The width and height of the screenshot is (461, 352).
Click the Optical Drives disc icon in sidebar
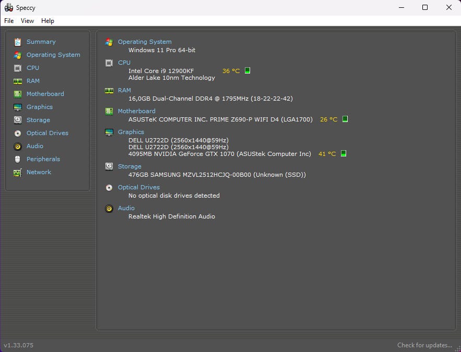tap(18, 133)
